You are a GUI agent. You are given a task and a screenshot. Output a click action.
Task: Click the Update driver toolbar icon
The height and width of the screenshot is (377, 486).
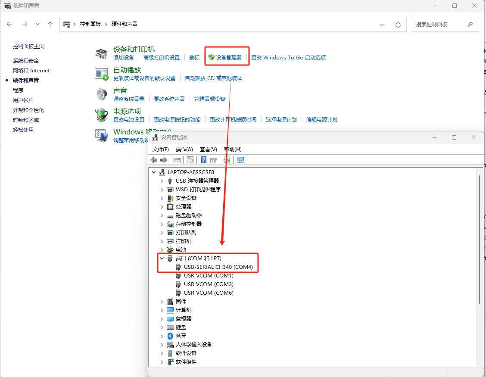(x=227, y=160)
